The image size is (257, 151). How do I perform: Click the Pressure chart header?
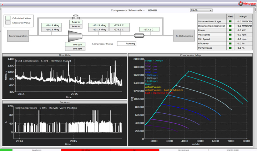(x=65, y=102)
